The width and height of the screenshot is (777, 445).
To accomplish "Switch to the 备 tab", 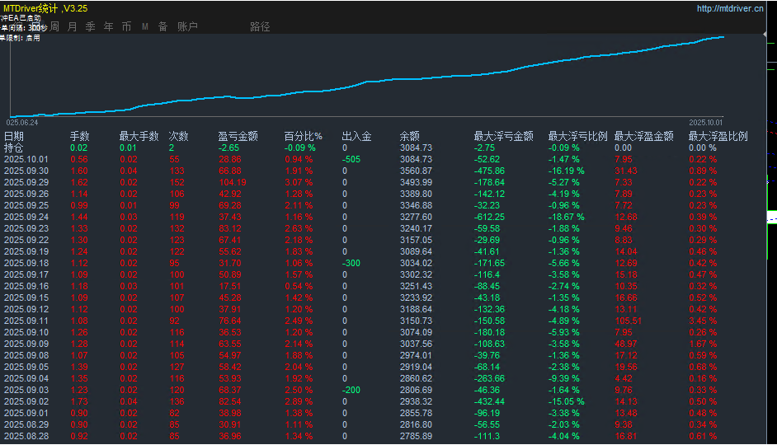I will [162, 26].
